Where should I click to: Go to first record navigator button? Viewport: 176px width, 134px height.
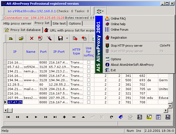point(8,117)
